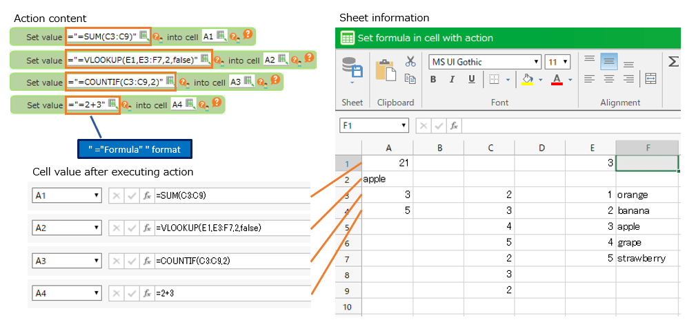Expand the F1 cell name box dropdown
The height and width of the screenshot is (324, 696).
[404, 126]
